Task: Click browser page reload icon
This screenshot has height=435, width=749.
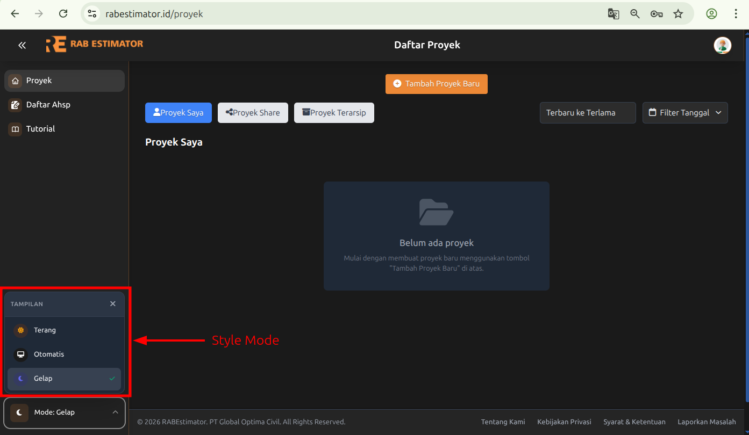Action: click(63, 14)
